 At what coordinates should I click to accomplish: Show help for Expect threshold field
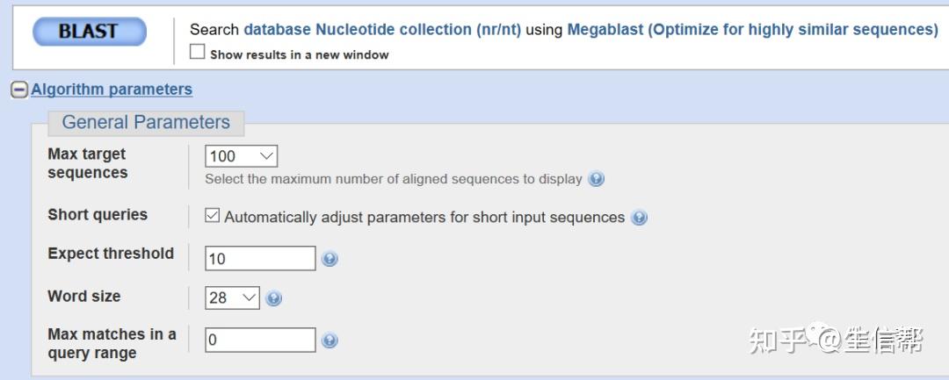coord(330,259)
